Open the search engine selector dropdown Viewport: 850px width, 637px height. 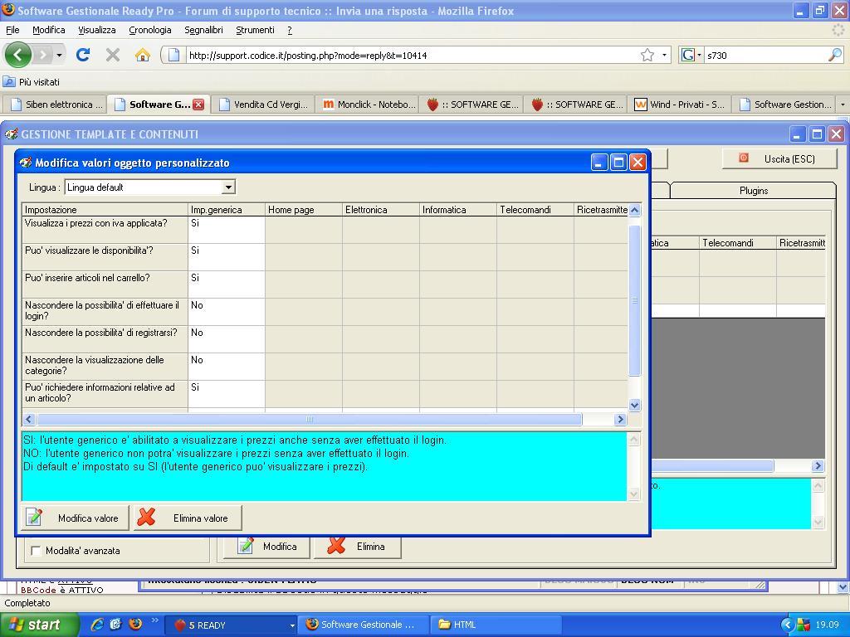(699, 55)
